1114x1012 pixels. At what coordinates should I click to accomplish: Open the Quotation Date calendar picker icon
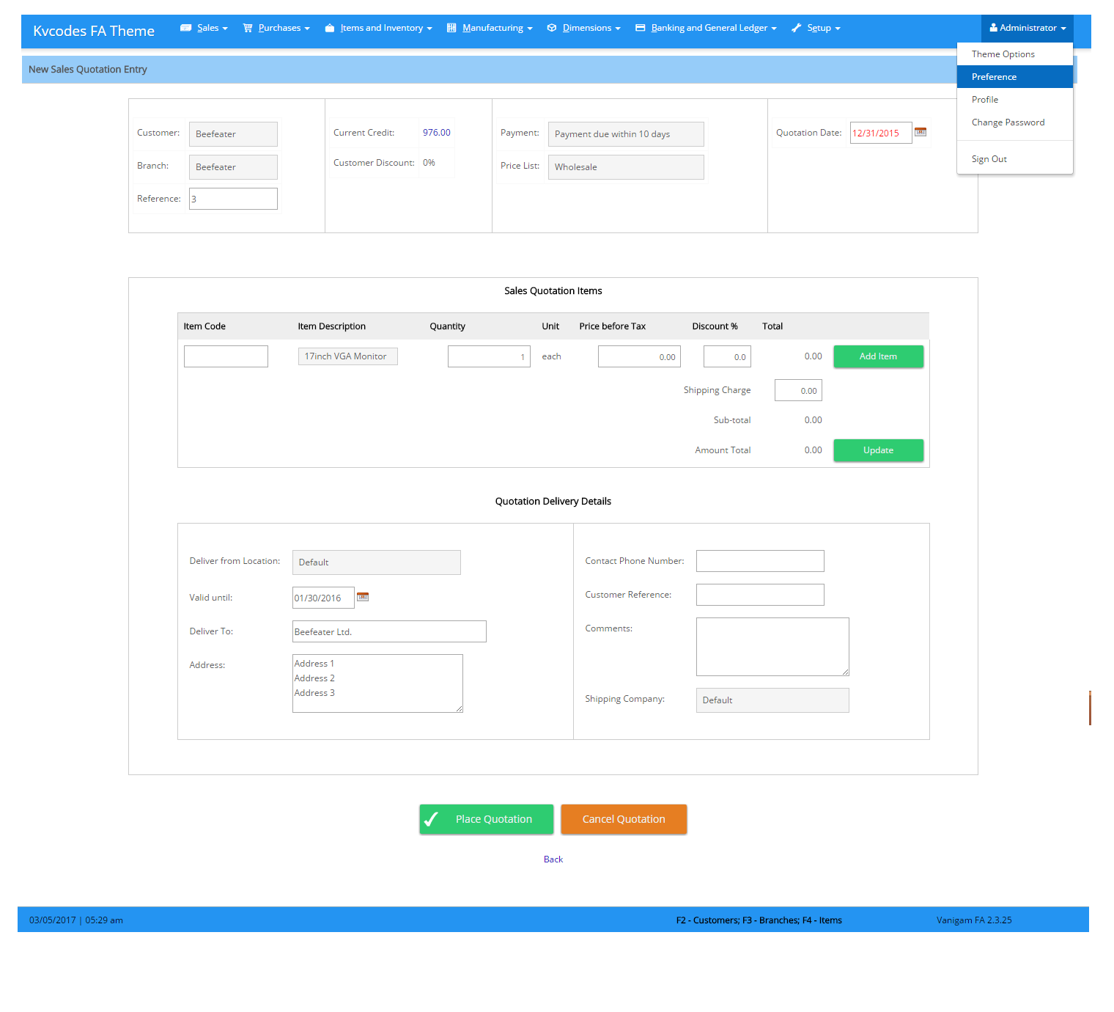[x=921, y=132]
